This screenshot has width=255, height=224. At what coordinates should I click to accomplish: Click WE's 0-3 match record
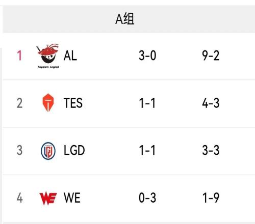click(x=147, y=198)
